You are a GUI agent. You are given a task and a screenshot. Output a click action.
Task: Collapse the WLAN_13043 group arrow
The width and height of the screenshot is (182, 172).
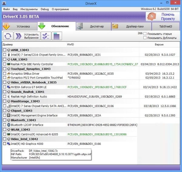click(x=8, y=129)
